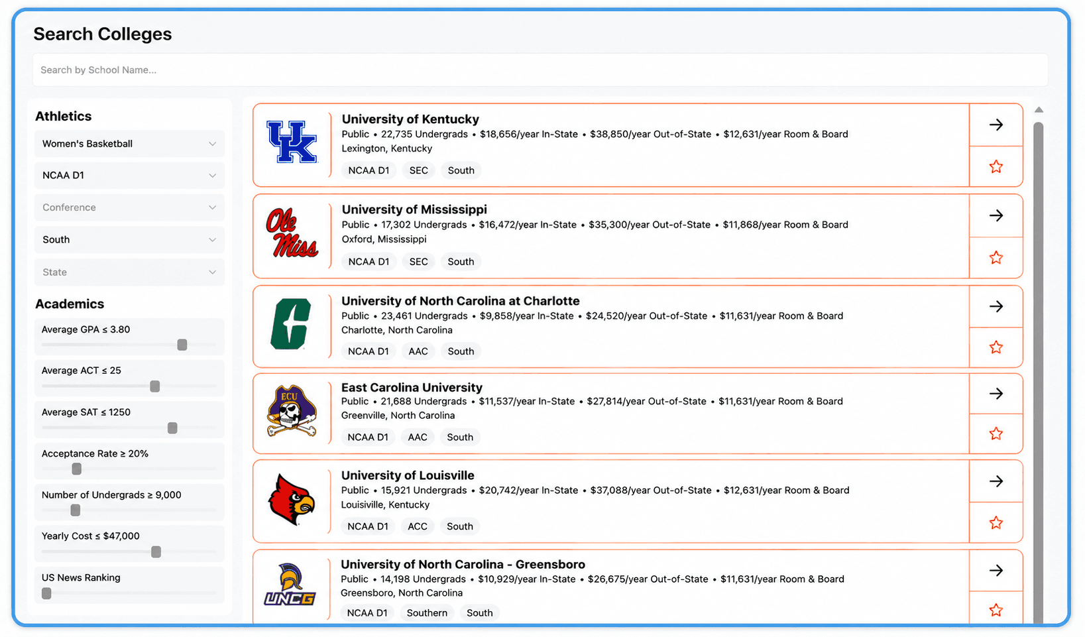Go to UNC Greensboro using arrow icon
The image size is (1085, 637).
996,570
